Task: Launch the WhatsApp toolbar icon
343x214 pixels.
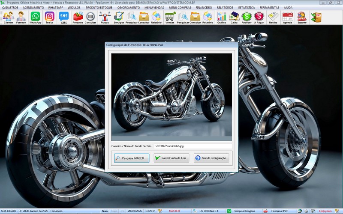Action: 35,18
